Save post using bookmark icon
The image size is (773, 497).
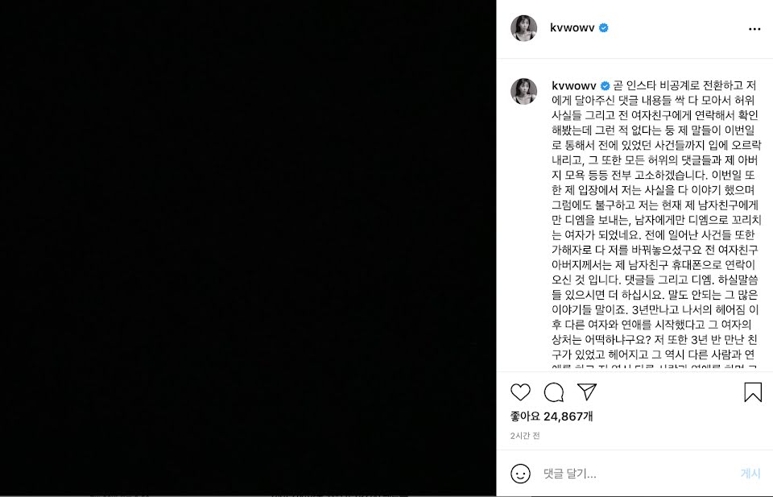coord(753,392)
